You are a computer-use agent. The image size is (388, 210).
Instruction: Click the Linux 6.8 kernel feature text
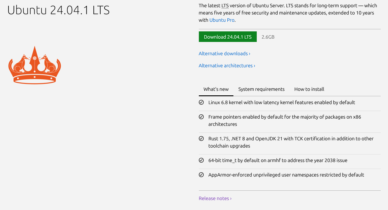coord(282,102)
